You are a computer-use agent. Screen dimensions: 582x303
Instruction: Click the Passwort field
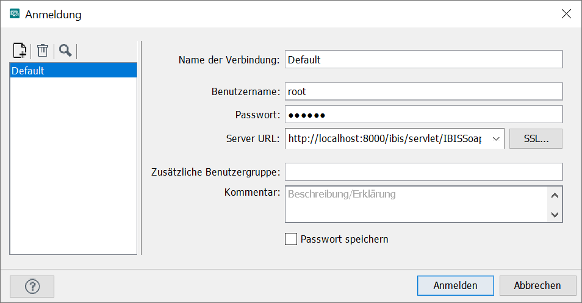[x=423, y=115]
